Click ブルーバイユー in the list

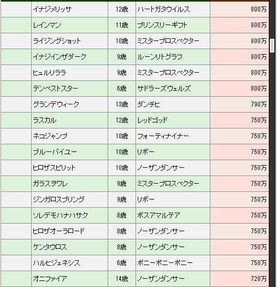[55, 152]
